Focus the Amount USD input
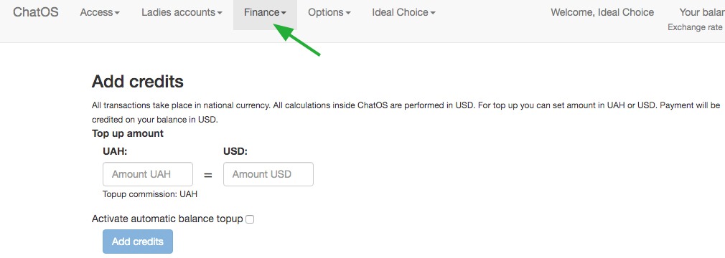The width and height of the screenshot is (725, 258). [x=268, y=174]
